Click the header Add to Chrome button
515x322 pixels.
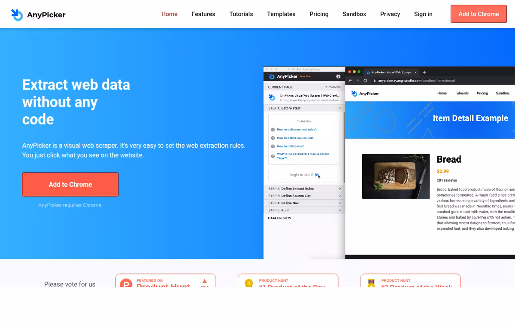(479, 14)
